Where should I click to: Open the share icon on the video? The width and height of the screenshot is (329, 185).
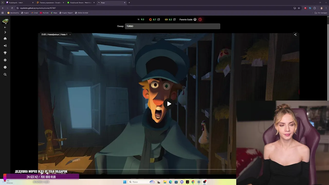(295, 34)
